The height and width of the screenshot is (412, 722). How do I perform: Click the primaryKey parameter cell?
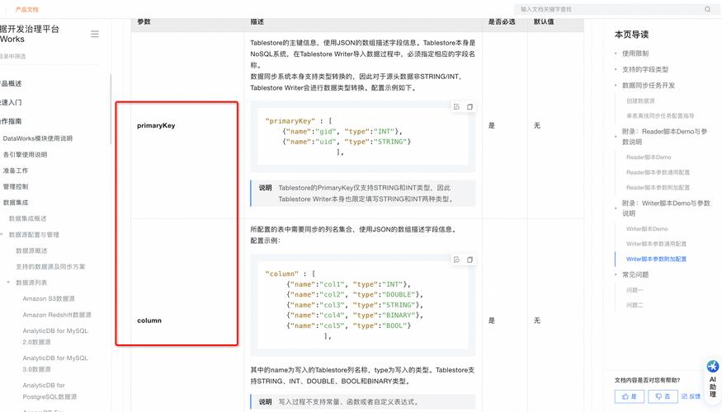(x=187, y=125)
